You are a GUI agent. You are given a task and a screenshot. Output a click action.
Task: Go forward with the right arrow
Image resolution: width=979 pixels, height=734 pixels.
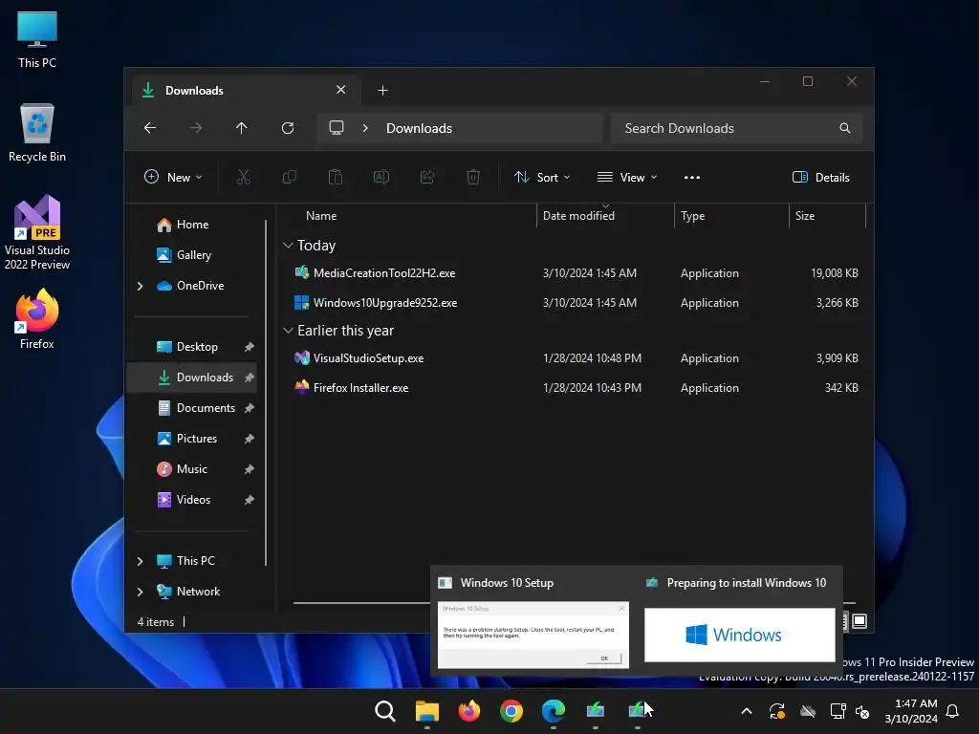(x=196, y=128)
